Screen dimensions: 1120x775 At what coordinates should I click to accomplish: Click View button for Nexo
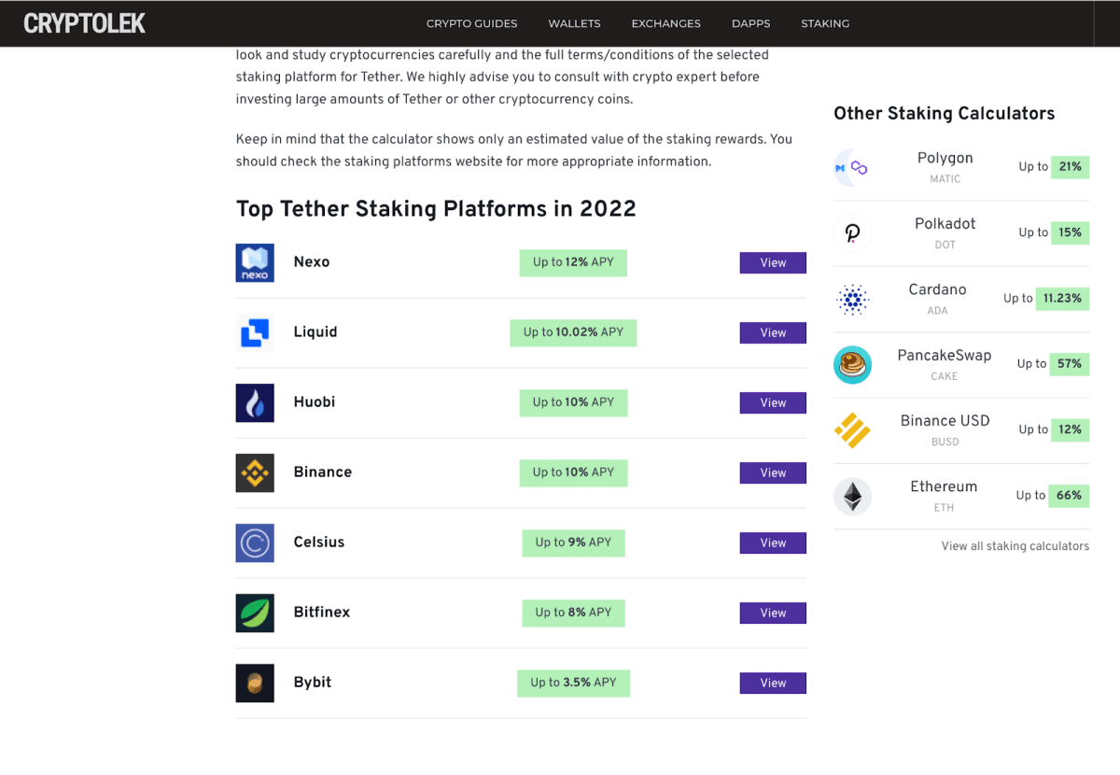(x=773, y=262)
